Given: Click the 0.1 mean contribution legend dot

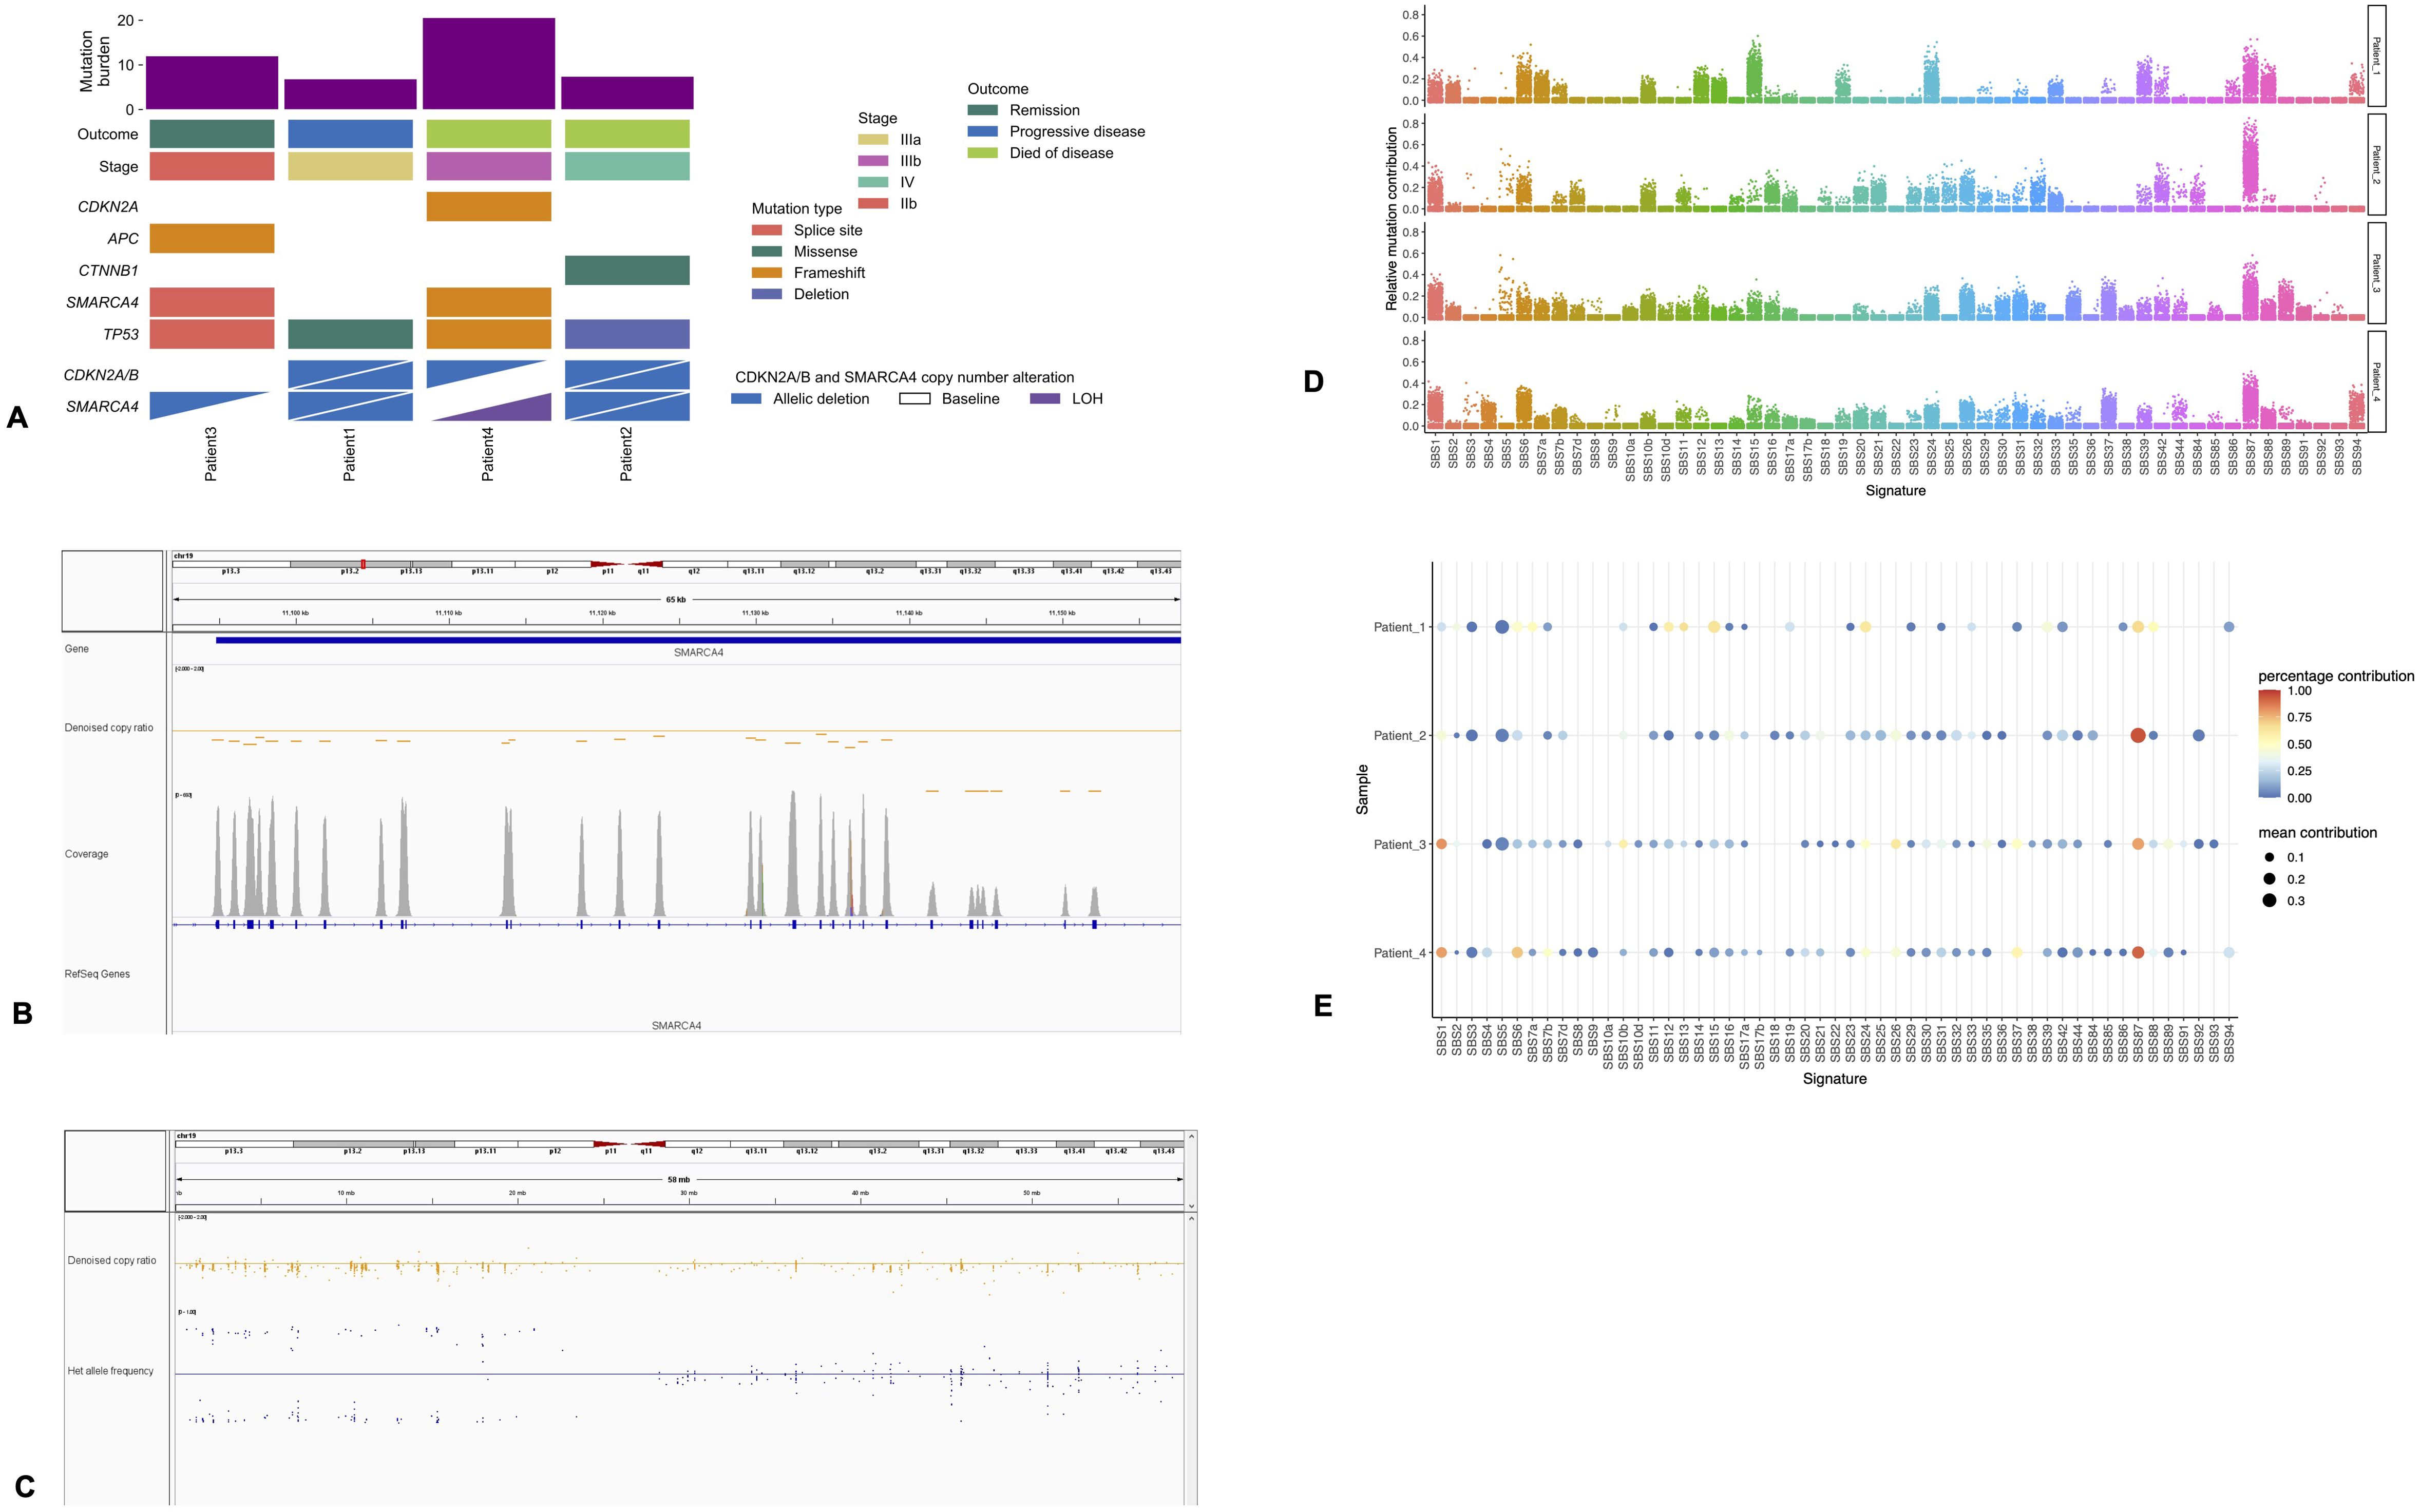Looking at the screenshot, I should [x=2270, y=857].
